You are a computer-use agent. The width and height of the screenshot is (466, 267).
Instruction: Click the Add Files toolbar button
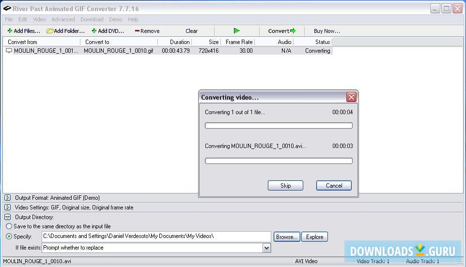coord(24,31)
